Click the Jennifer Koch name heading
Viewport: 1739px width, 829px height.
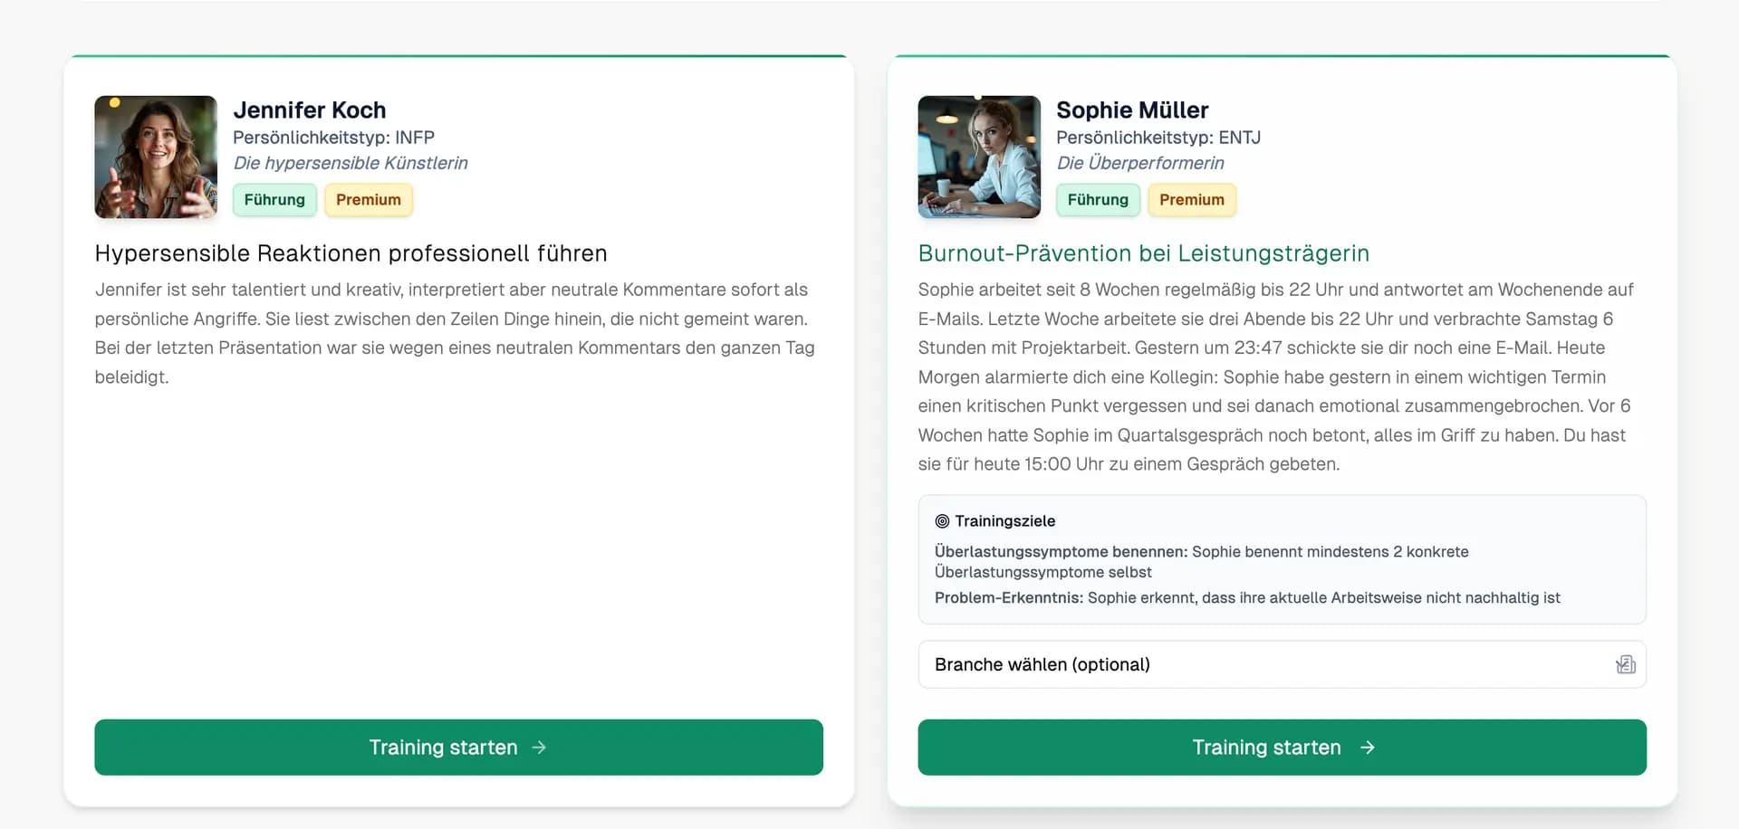310,110
